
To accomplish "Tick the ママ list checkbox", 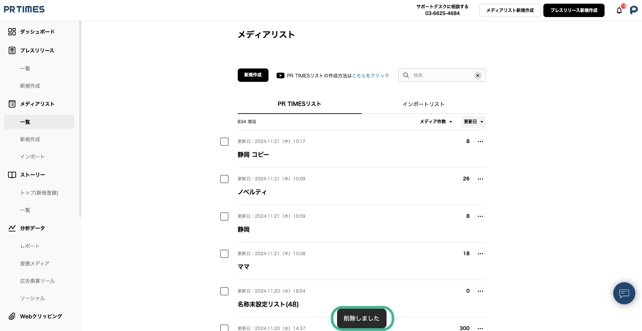I will 224,254.
